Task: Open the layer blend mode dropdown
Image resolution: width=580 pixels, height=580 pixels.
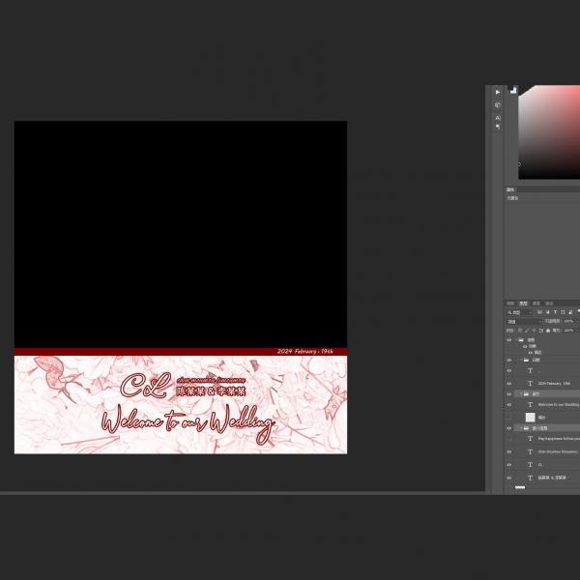Action: [x=523, y=321]
